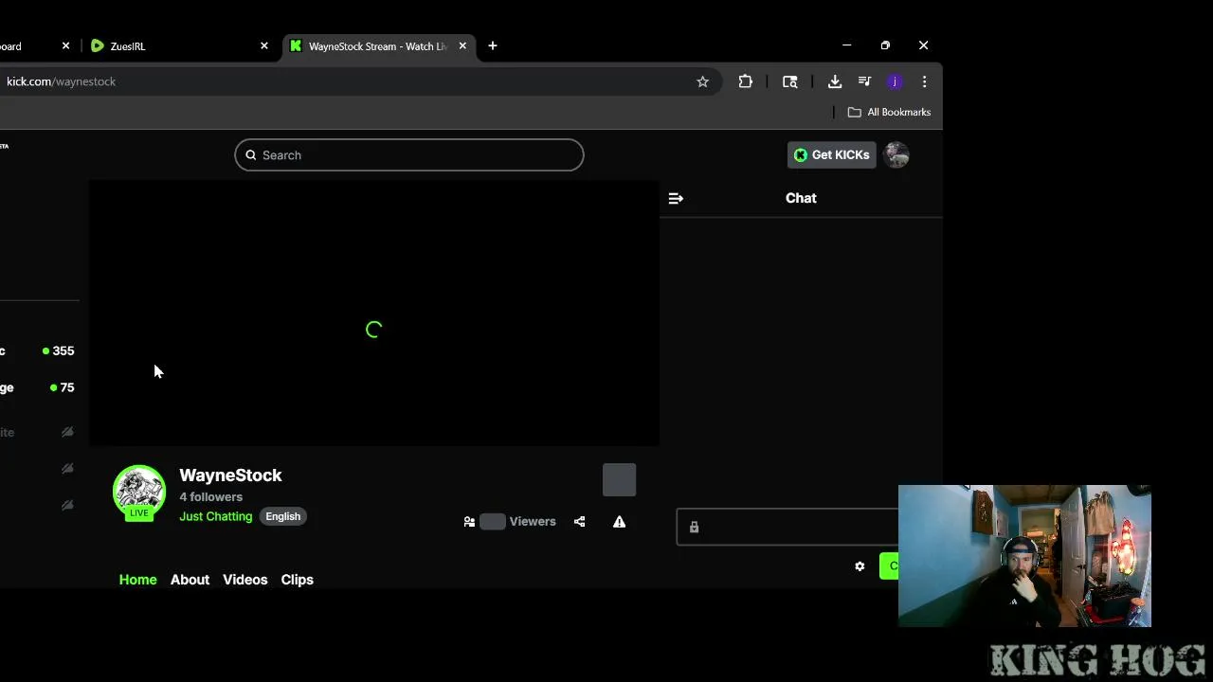
Task: Click the green chat send button
Action: [889, 566]
